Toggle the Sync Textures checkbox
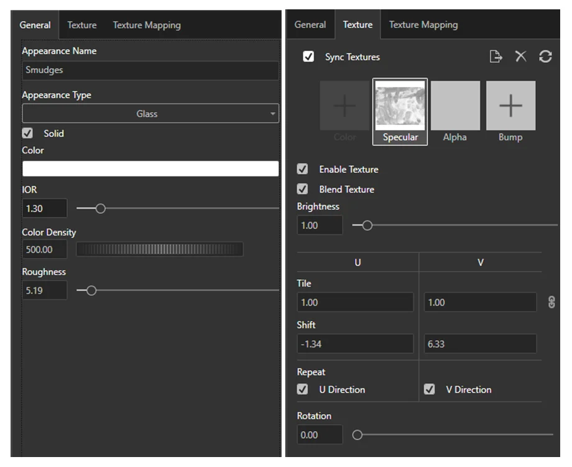 [308, 57]
